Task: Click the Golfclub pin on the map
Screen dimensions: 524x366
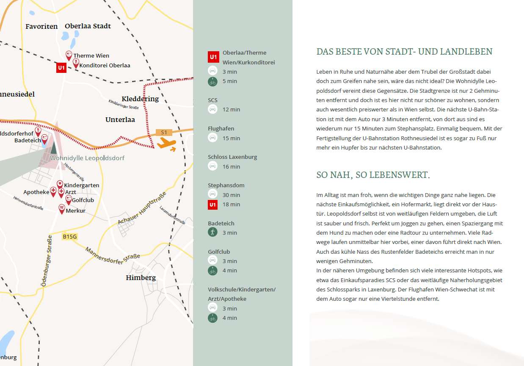Action: pyautogui.click(x=68, y=200)
